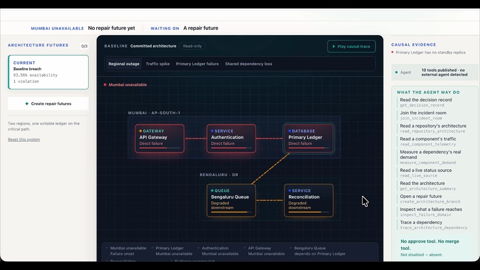Screen dimensions: 480x270
Task: Click the 'MUMBAI · AP-SOUTH-1' region label
Action: point(154,113)
